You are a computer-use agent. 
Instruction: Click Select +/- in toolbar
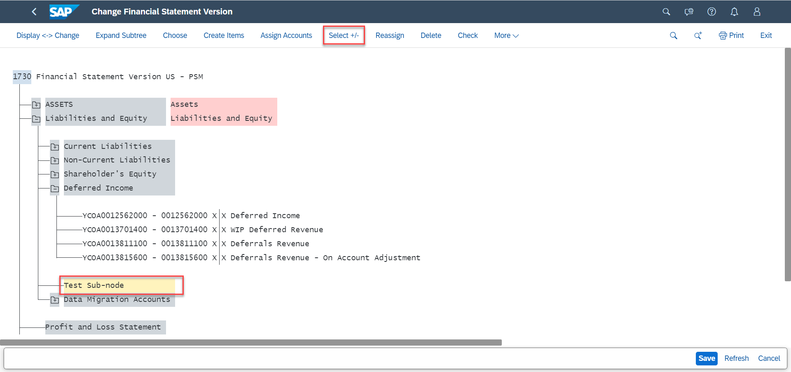pyautogui.click(x=344, y=35)
